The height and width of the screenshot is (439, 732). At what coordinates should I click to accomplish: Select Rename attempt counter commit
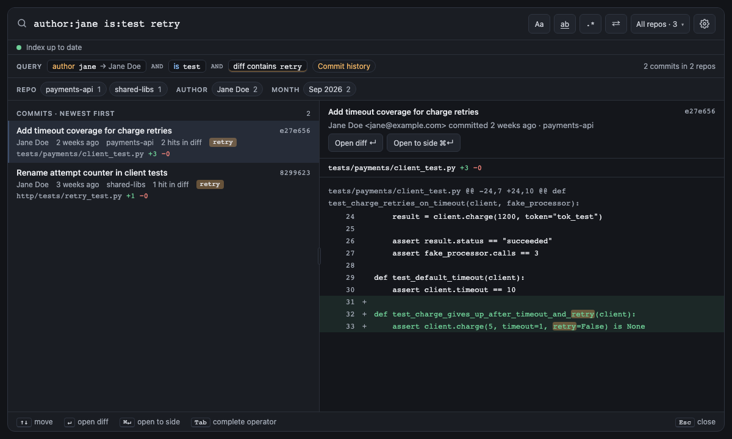click(x=163, y=184)
